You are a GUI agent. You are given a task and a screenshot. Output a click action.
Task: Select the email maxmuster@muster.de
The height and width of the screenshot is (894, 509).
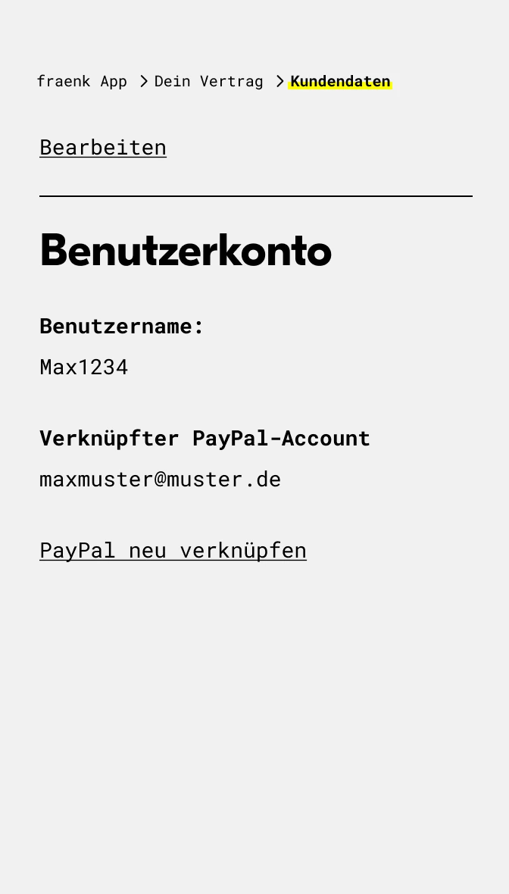(x=160, y=480)
